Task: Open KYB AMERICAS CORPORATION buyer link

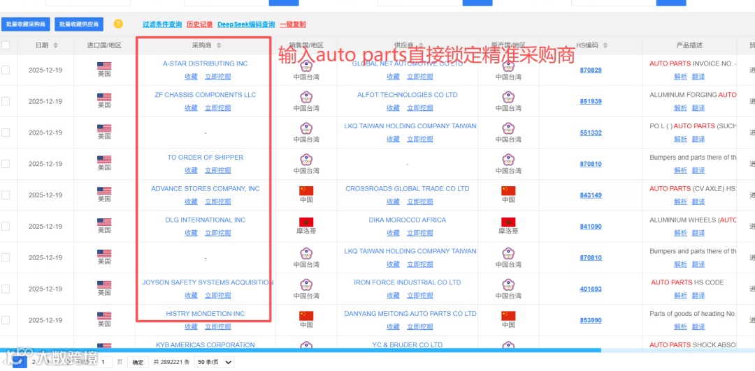Action: 205,344
